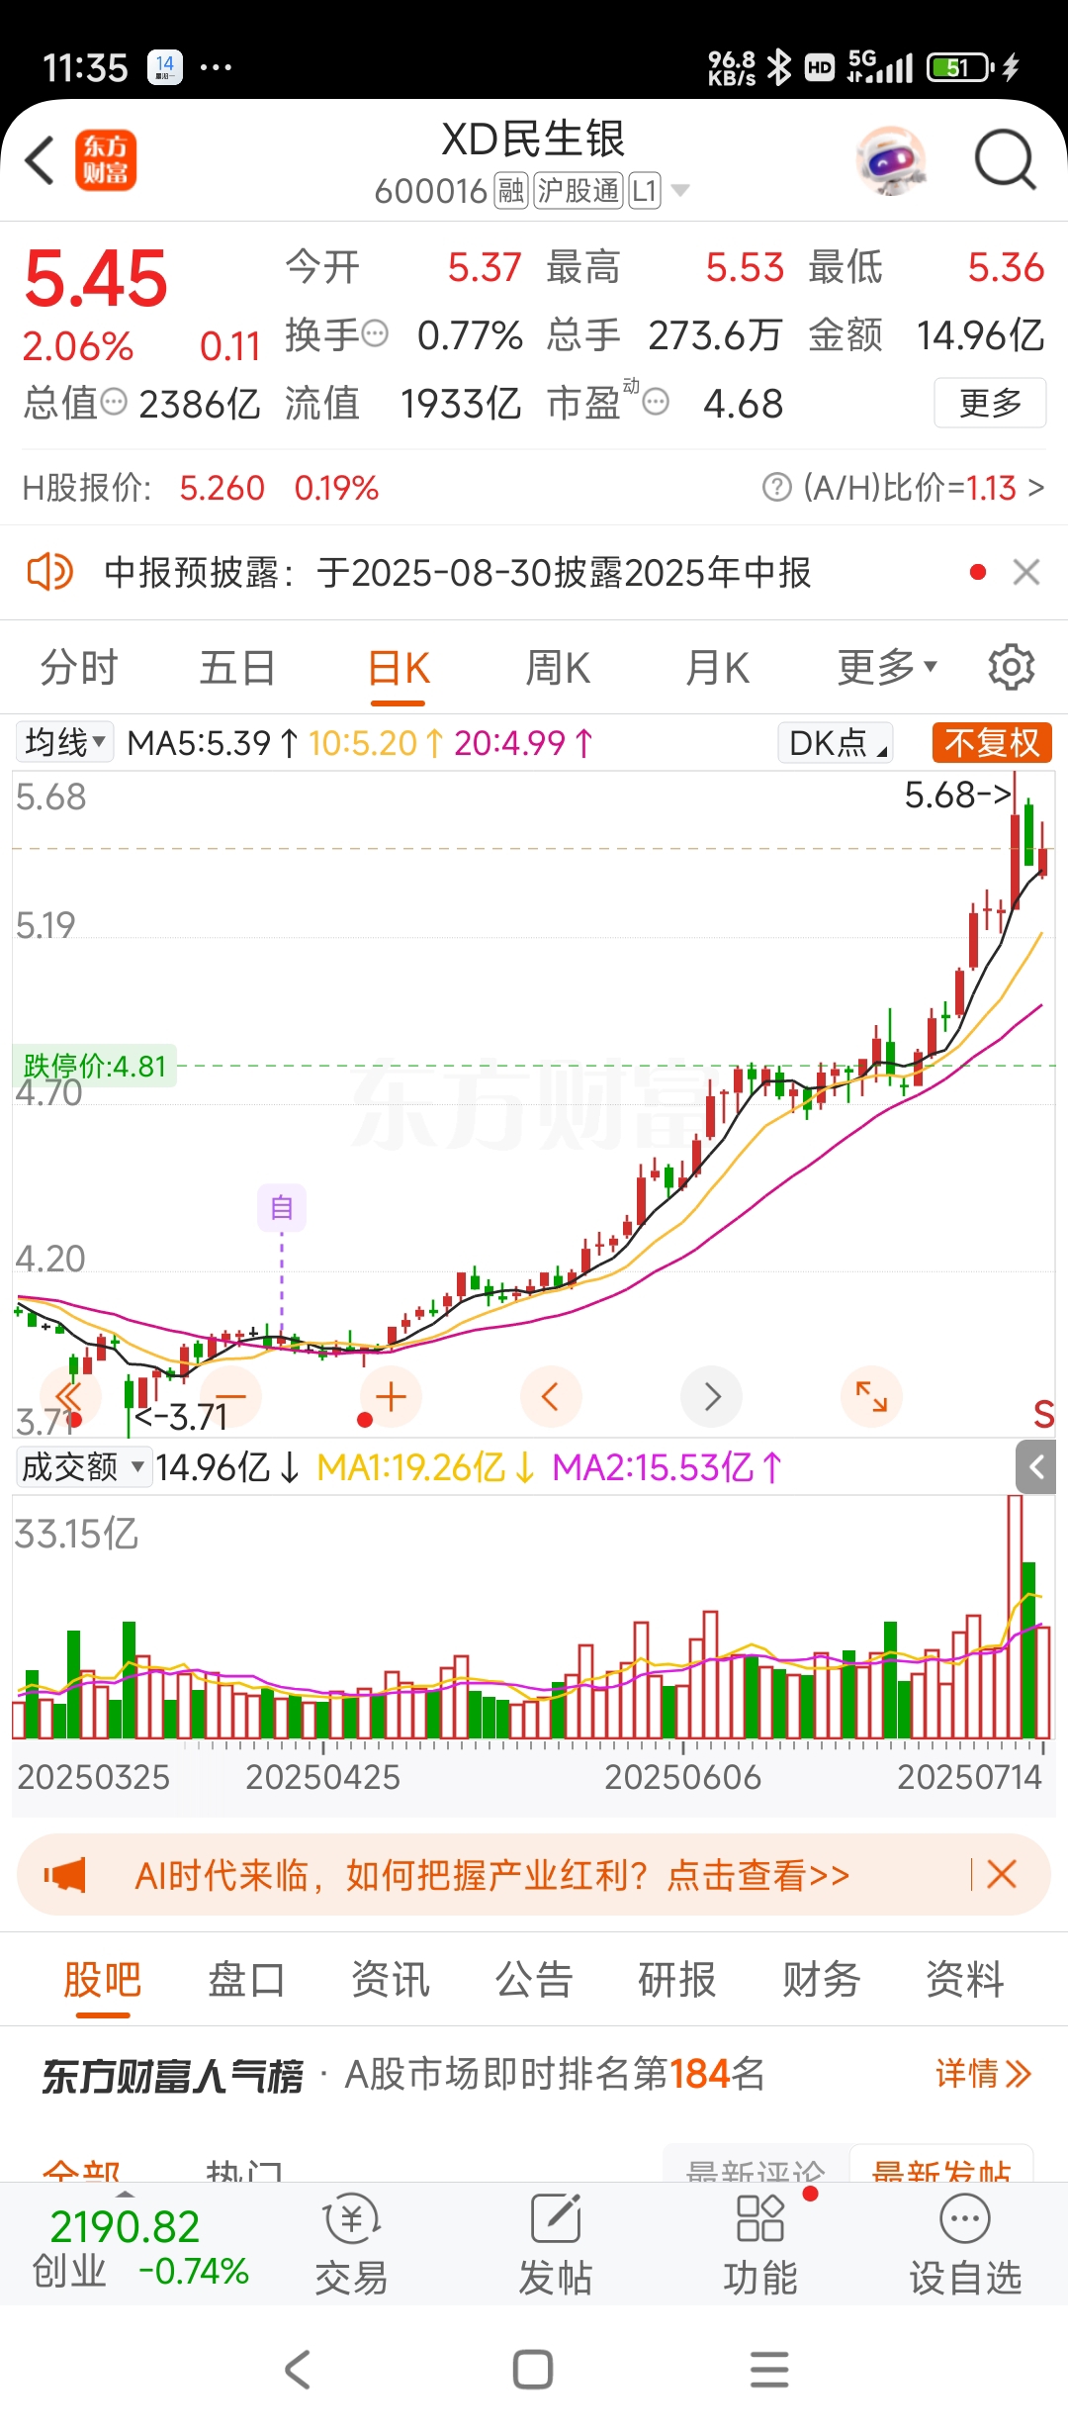Open the 均线 indicator dropdown

[x=64, y=742]
